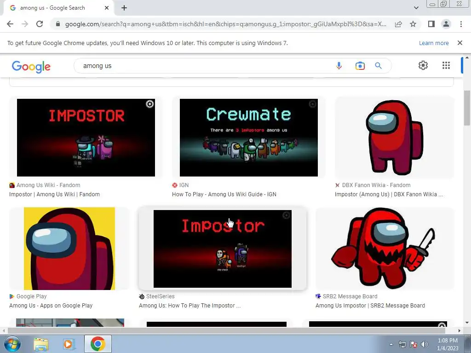Select the among us - Google Search tab
Image resolution: width=471 pixels, height=353 pixels.
click(x=59, y=8)
